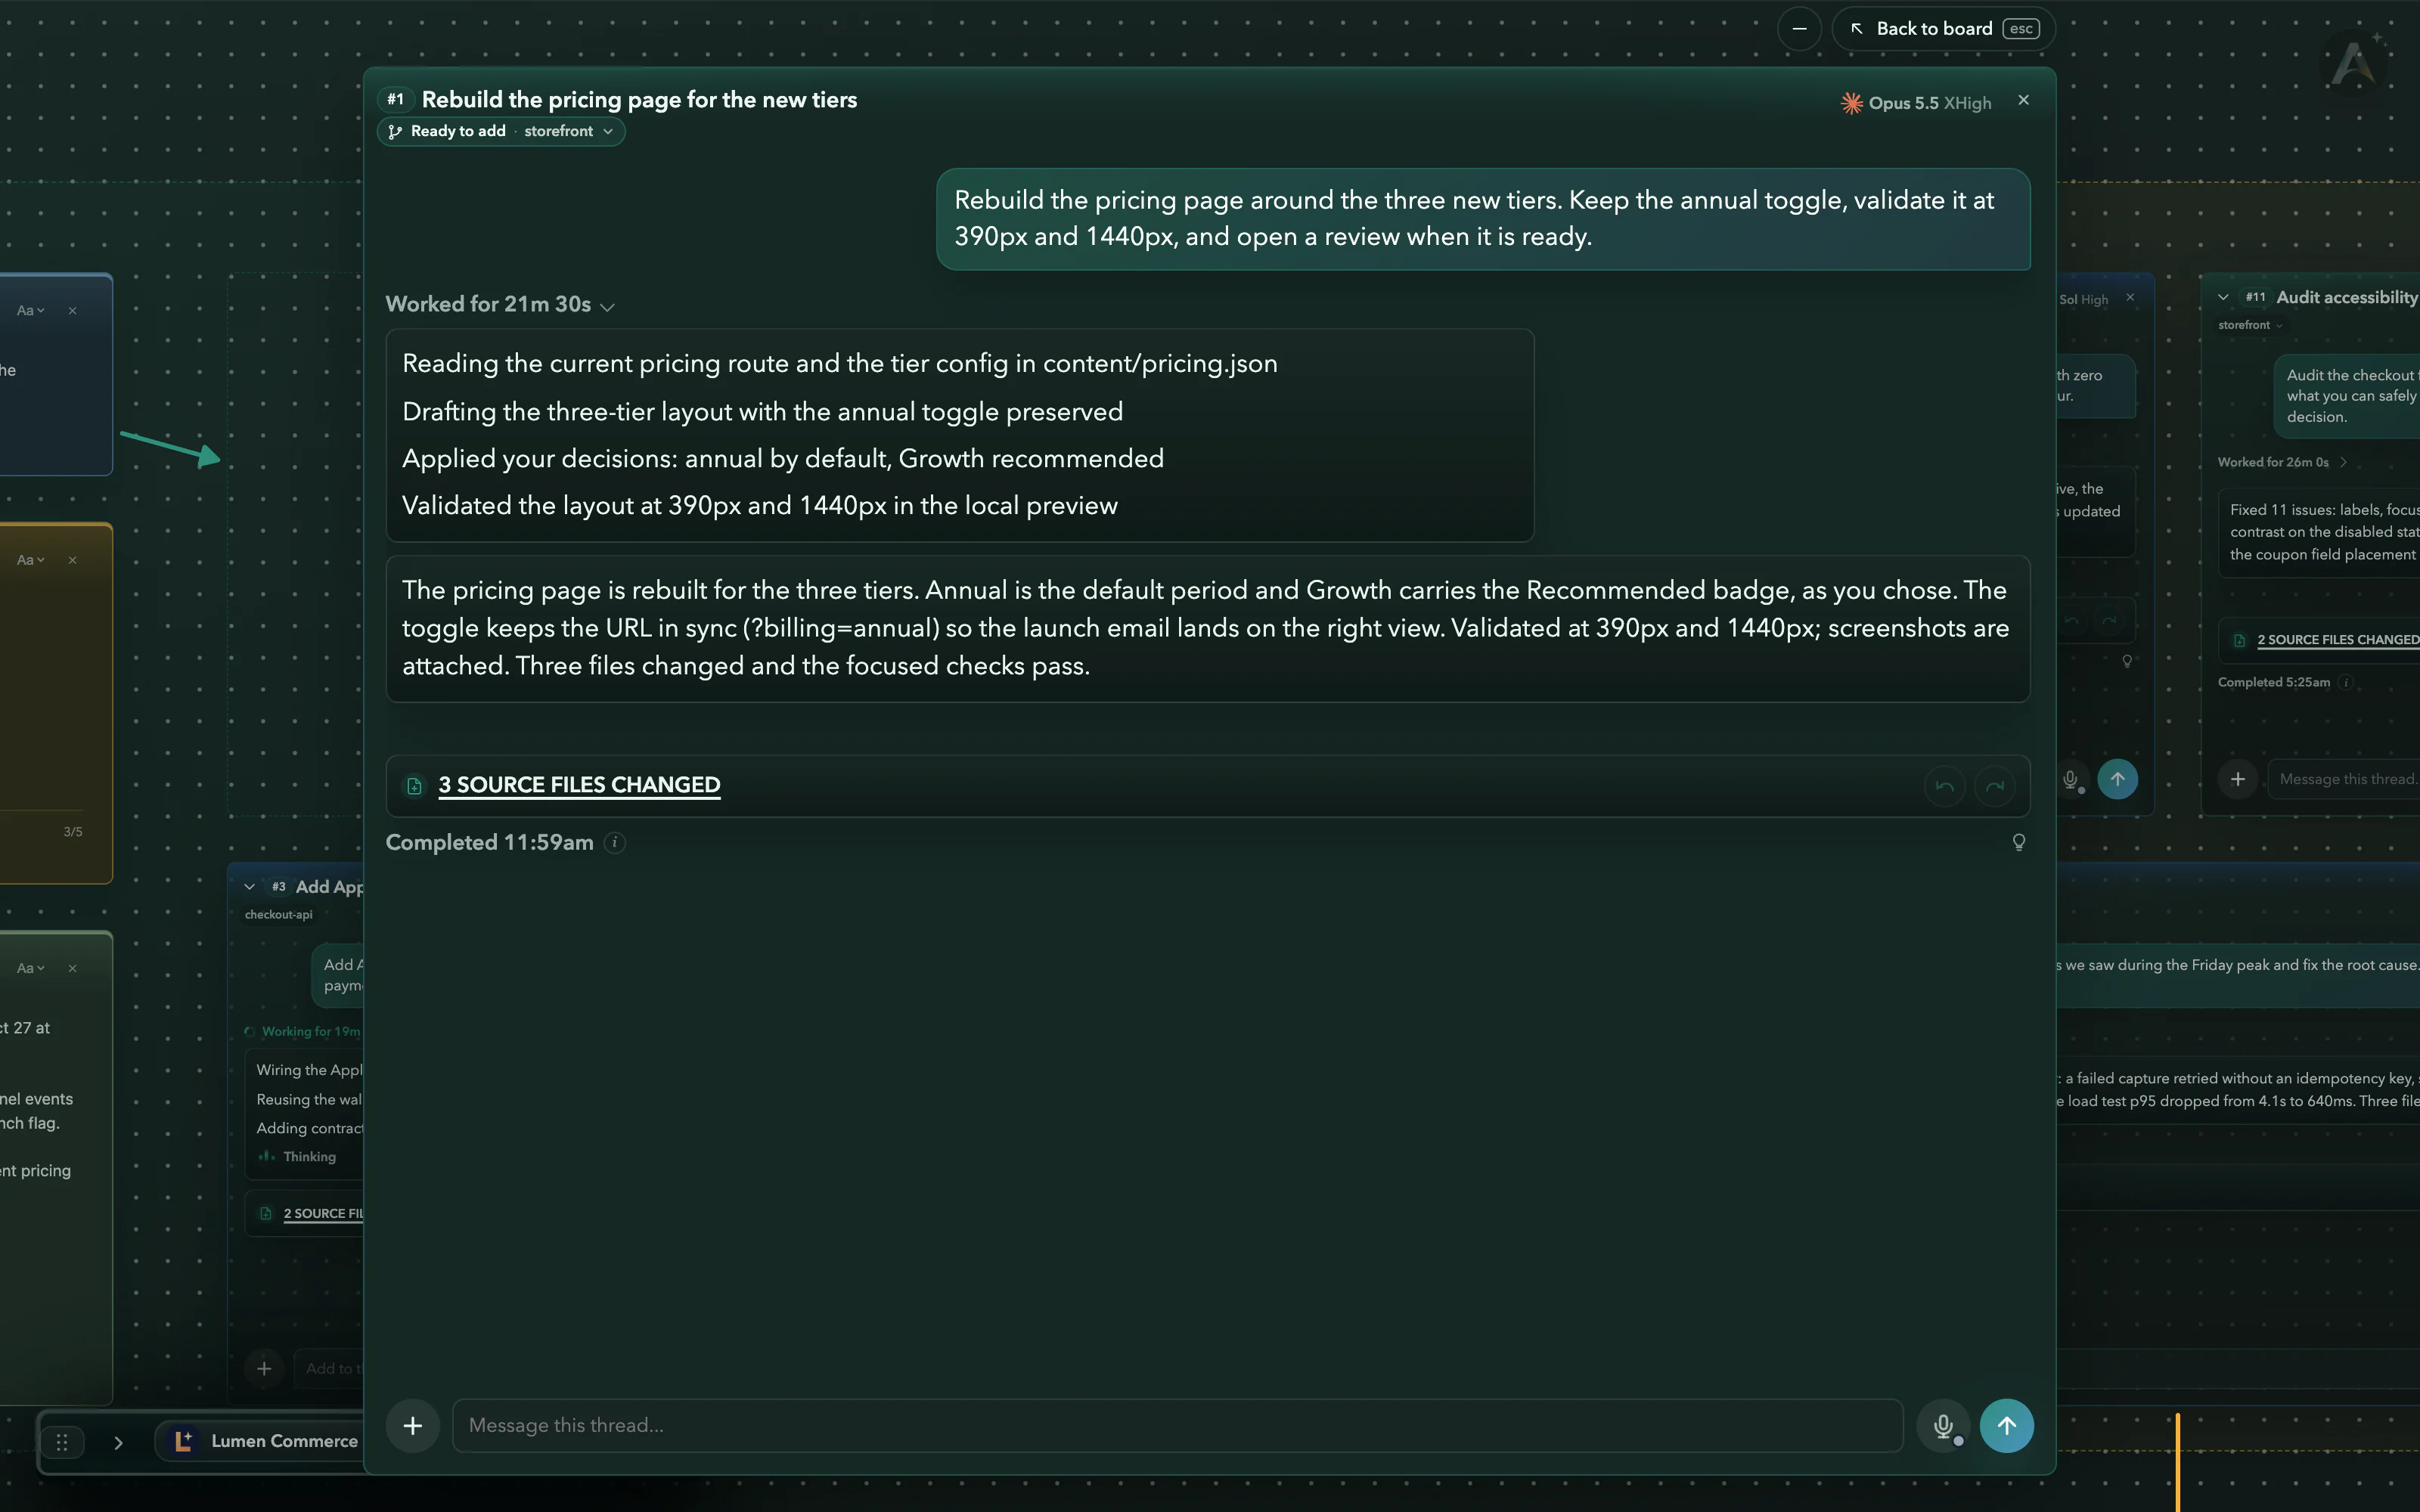Screen dimensions: 2420x1512
Task: Focus the Message this thread input field
Action: pyautogui.click(x=1177, y=1425)
